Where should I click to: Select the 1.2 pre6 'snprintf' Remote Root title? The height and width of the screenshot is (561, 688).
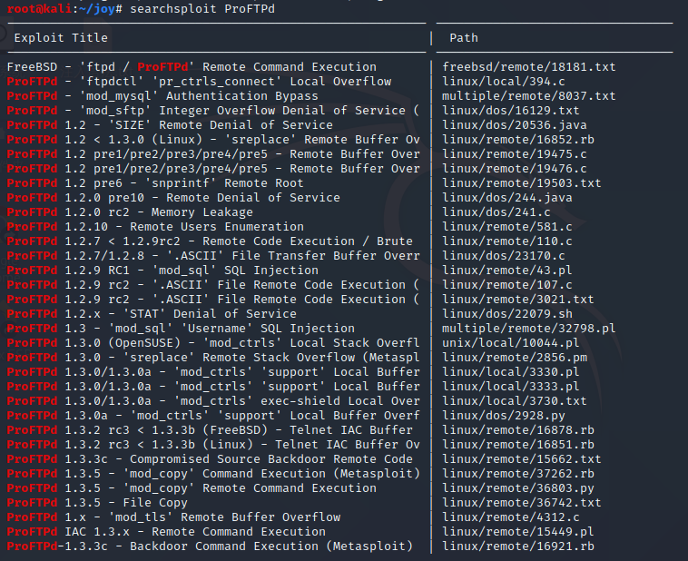coord(155,182)
